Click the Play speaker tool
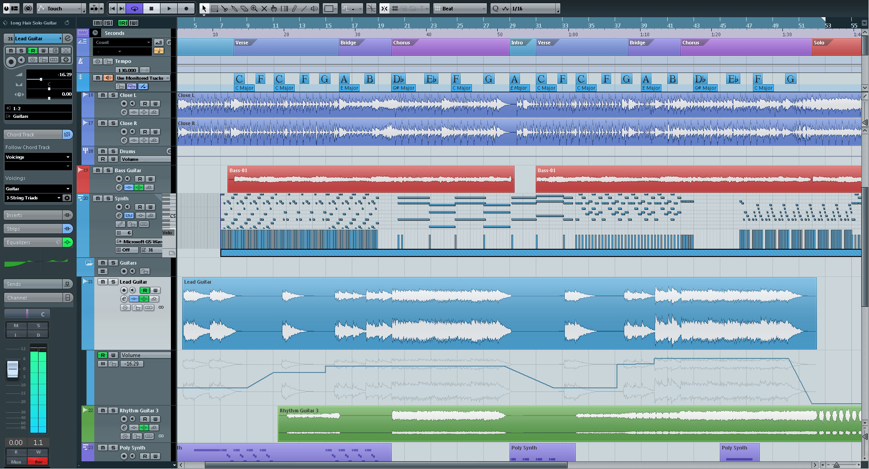The image size is (869, 469). coord(314,9)
